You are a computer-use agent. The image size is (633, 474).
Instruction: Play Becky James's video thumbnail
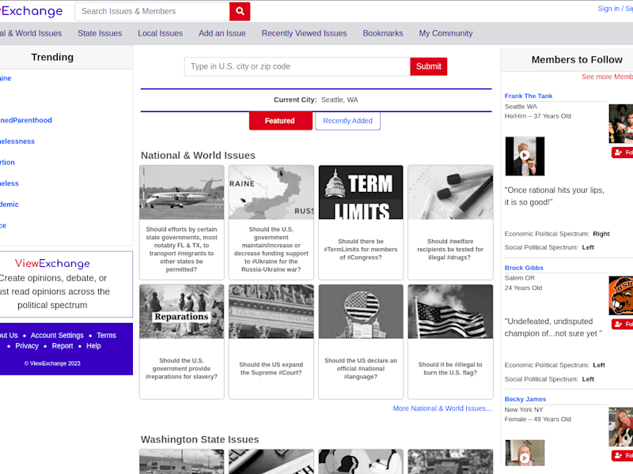point(525,453)
